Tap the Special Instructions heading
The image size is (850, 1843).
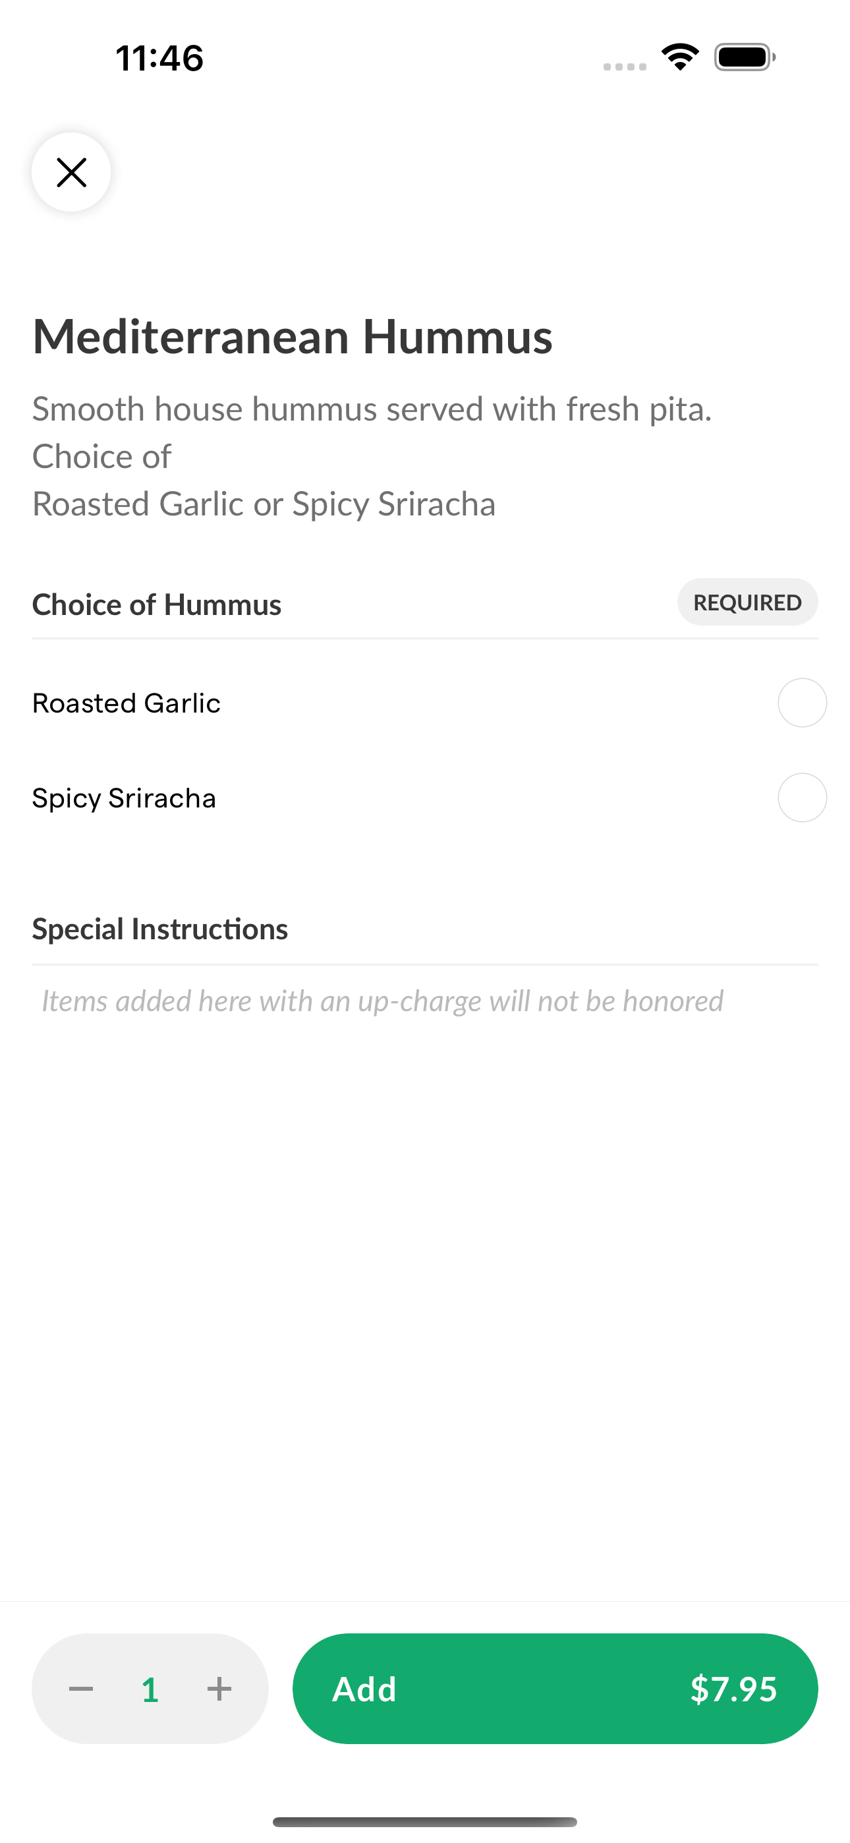tap(159, 929)
